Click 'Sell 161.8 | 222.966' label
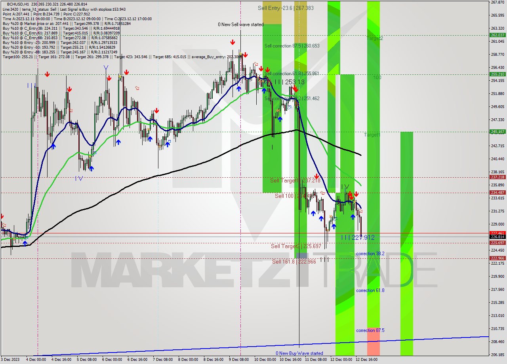The height and width of the screenshot is (364, 507). coord(294,262)
